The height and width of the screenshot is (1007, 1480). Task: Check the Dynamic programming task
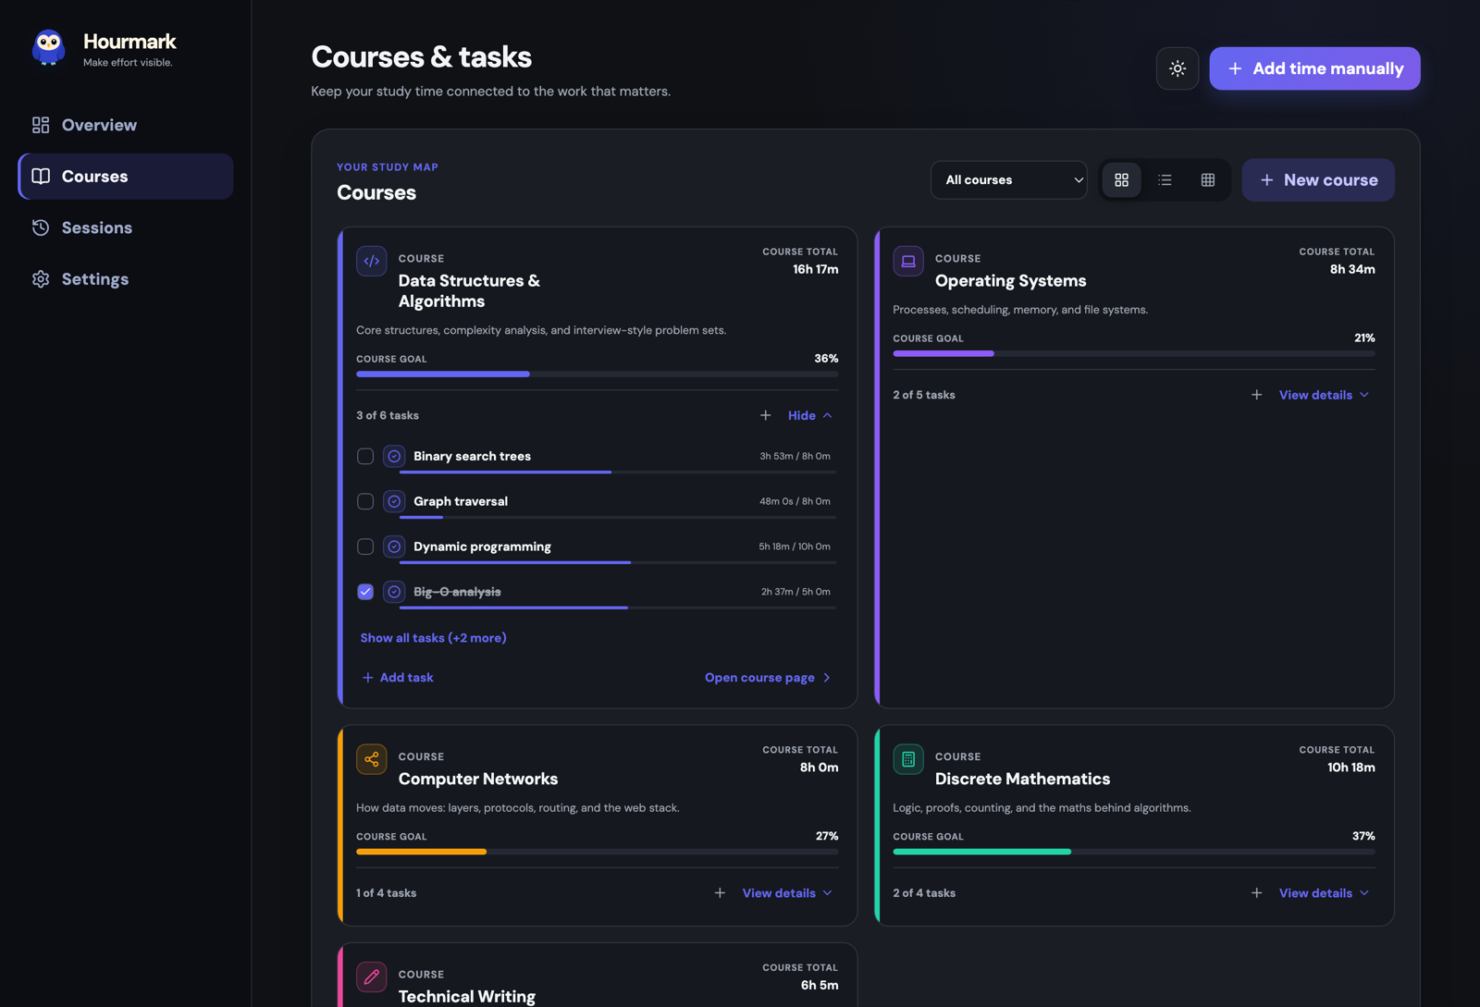365,546
